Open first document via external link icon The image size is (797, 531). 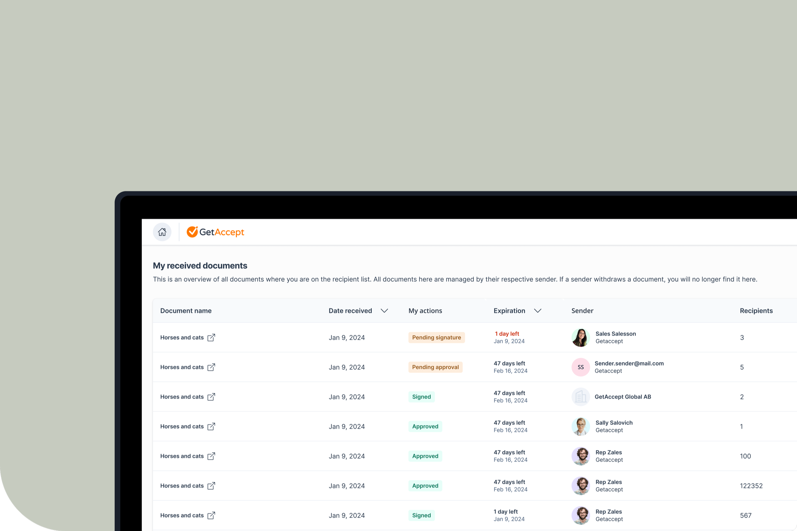(211, 338)
